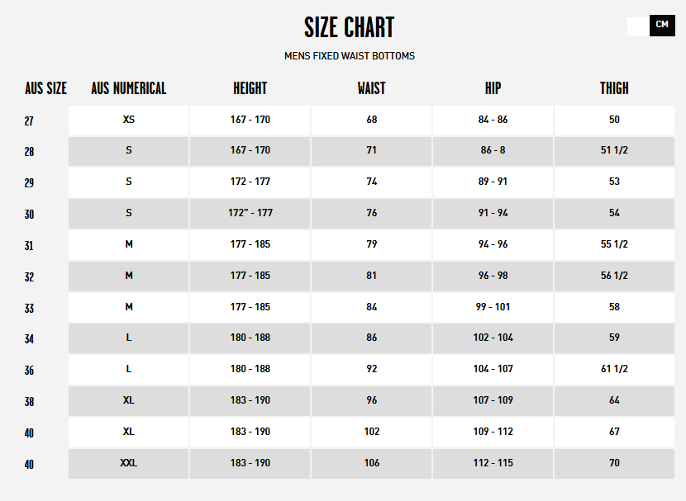Click the SIZE CHART title
This screenshot has width=686, height=501.
click(349, 27)
